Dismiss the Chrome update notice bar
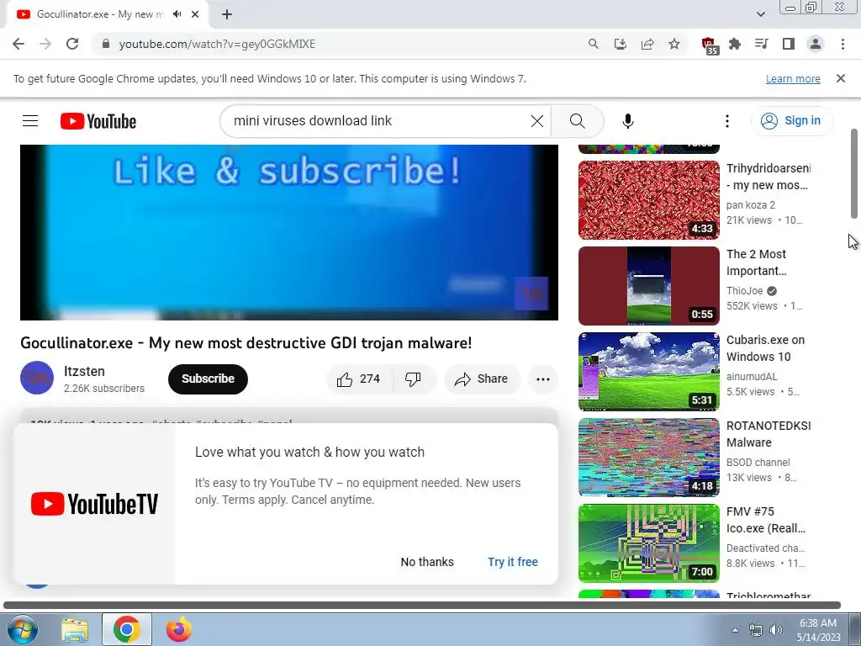Image resolution: width=861 pixels, height=646 pixels. click(x=841, y=78)
